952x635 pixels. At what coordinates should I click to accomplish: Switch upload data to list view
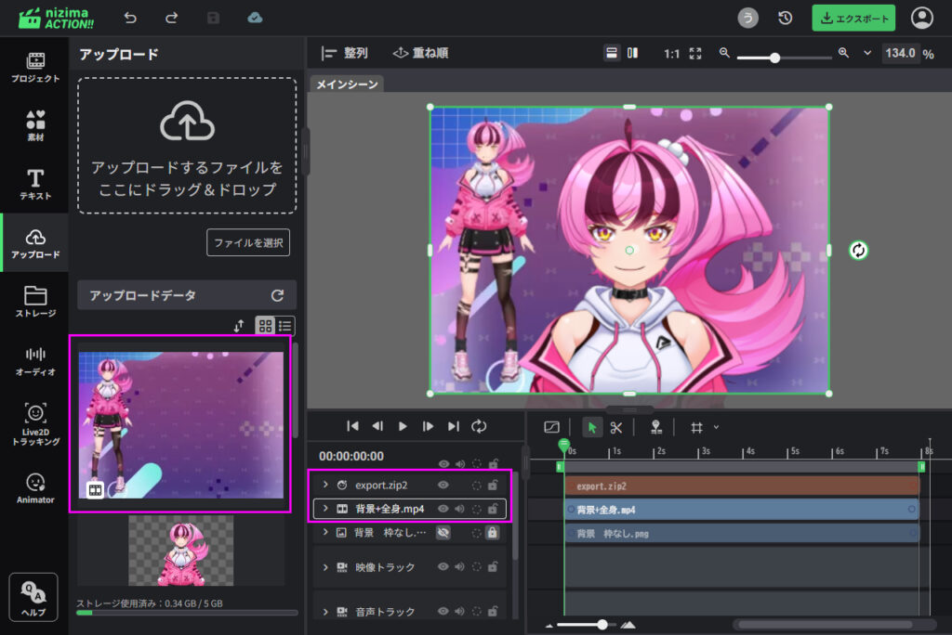click(285, 326)
